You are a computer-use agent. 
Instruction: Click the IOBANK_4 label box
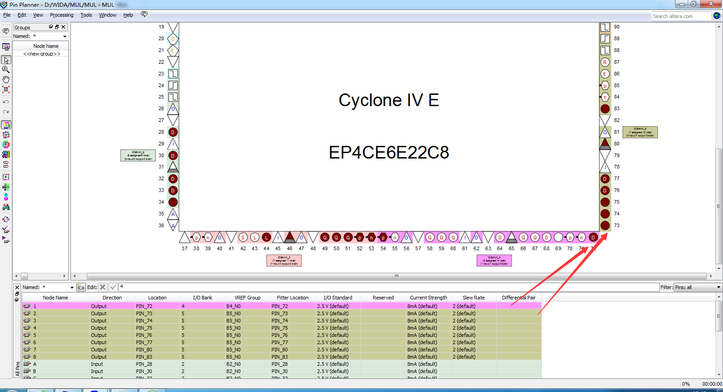pyautogui.click(x=494, y=261)
